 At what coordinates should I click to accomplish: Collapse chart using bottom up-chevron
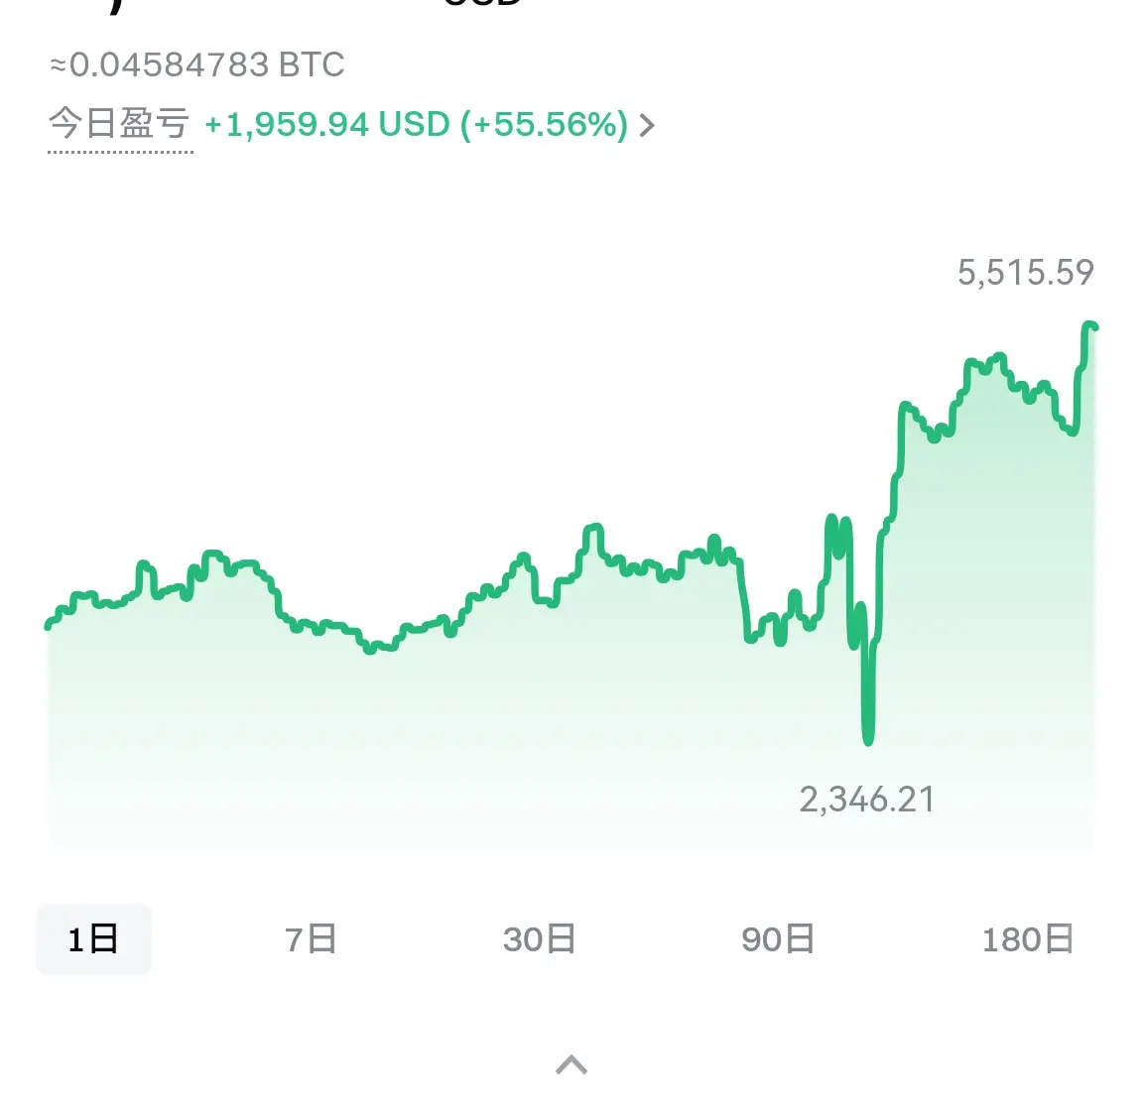point(571,1064)
